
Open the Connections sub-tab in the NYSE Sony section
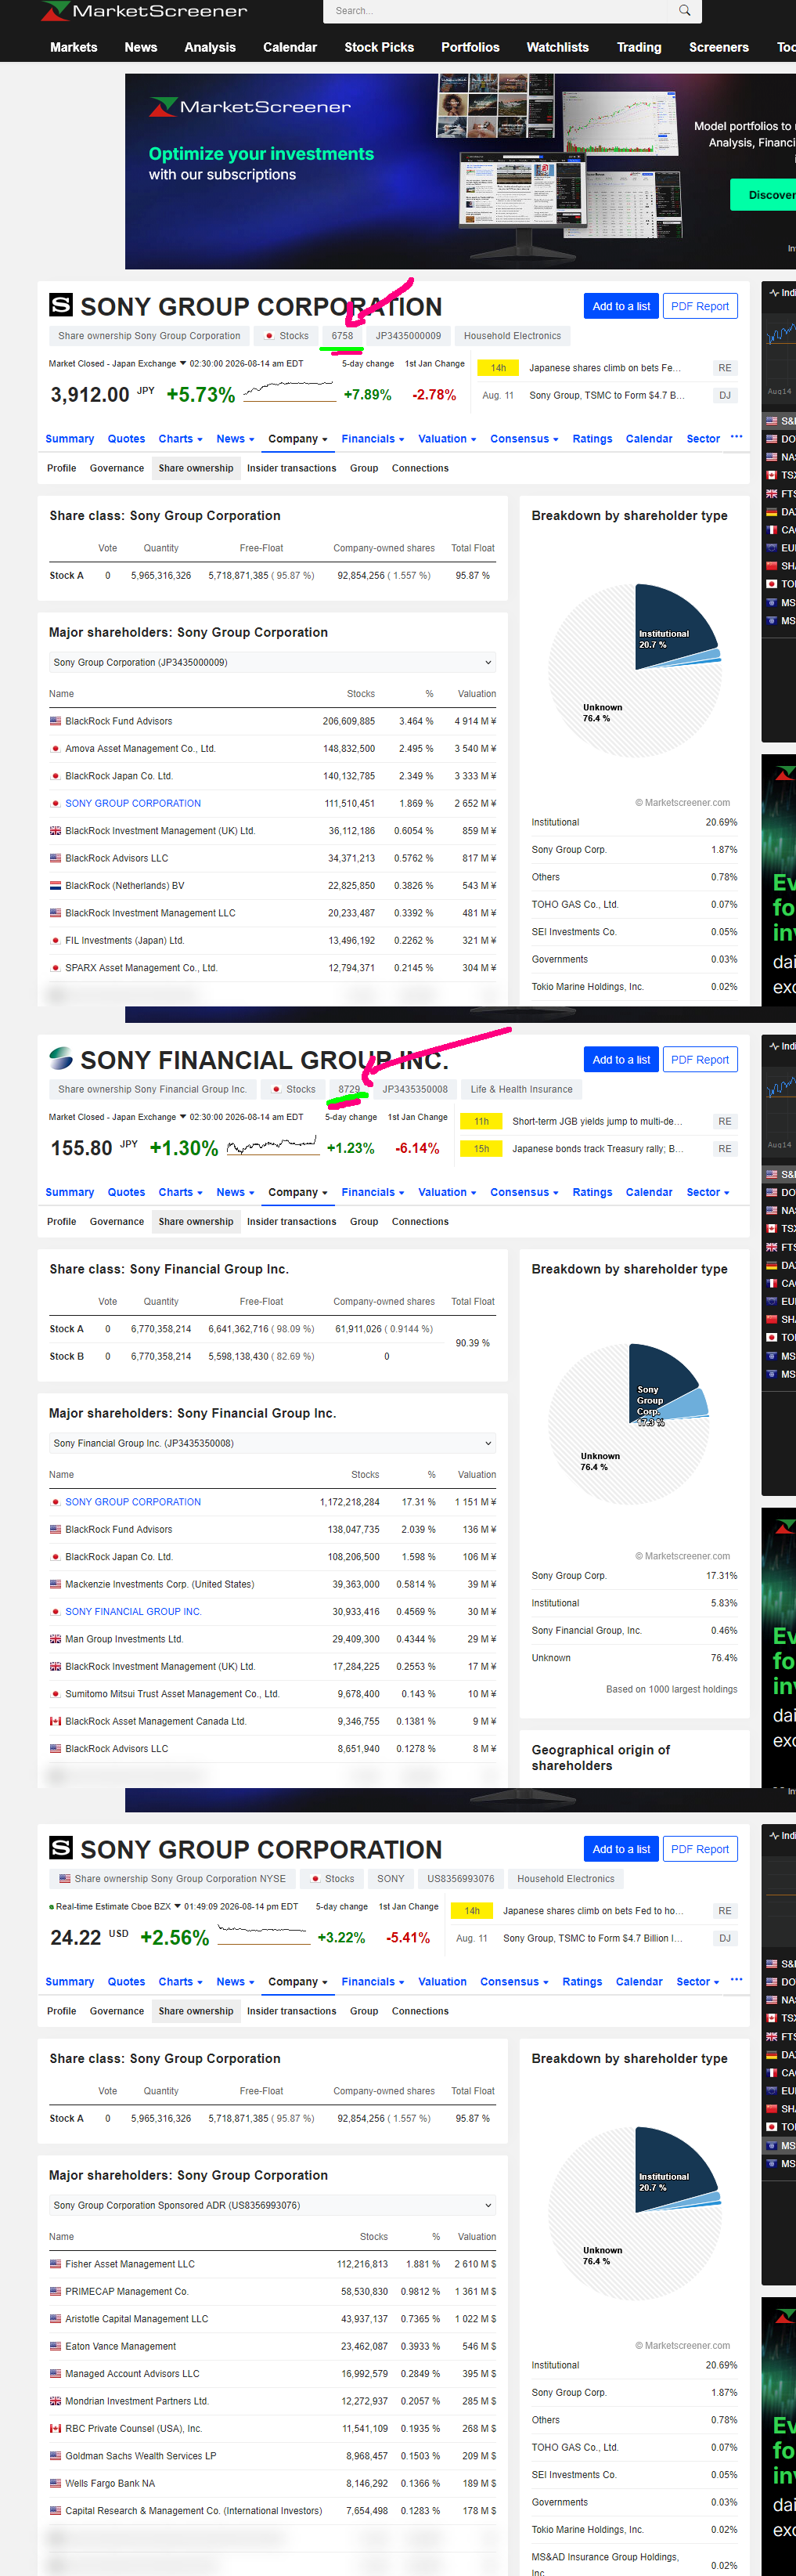coord(420,2011)
